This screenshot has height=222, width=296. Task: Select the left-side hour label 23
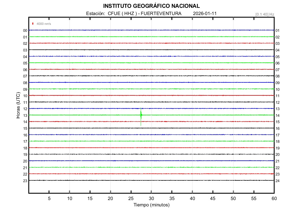click(25, 181)
